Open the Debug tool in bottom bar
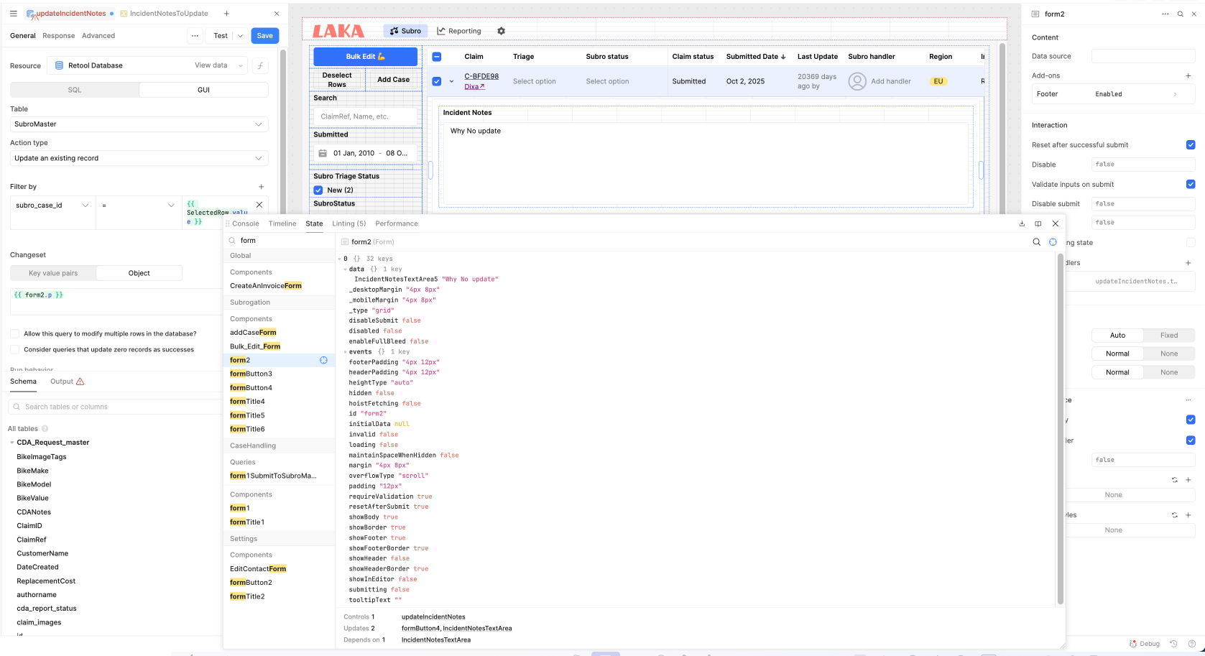Screen dimensions: 1205x656 click(1145, 644)
